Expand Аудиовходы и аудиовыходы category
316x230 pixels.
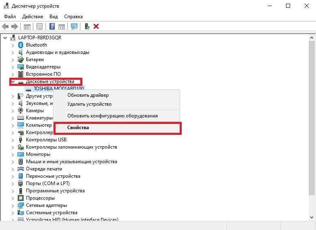pyautogui.click(x=13, y=53)
